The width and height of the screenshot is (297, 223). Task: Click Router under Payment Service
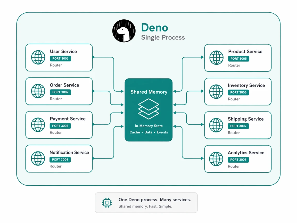tap(56, 133)
